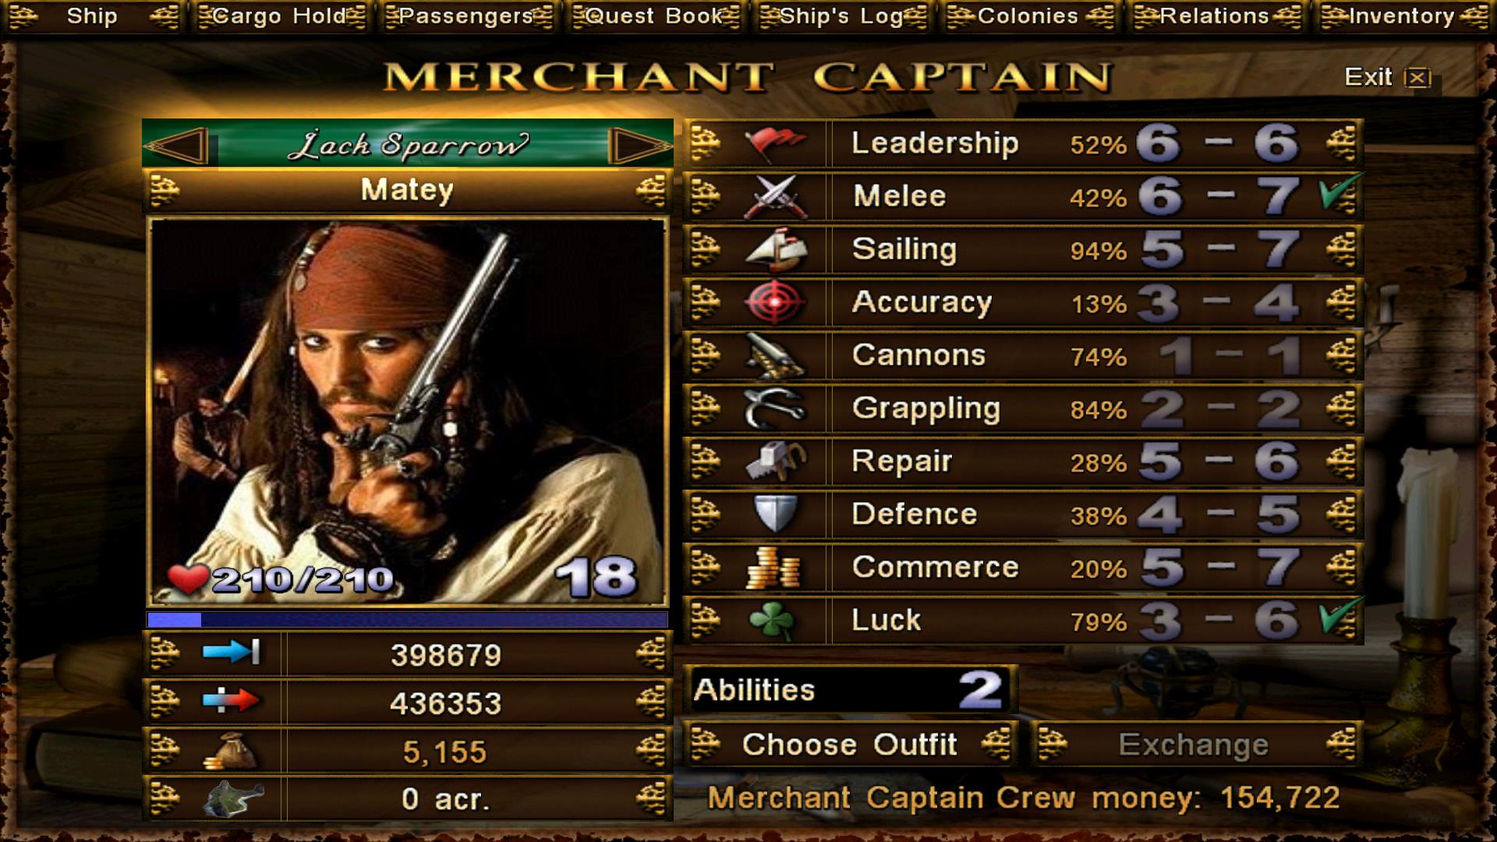Click the Cannons skill icon
Image resolution: width=1497 pixels, height=842 pixels.
[x=775, y=356]
